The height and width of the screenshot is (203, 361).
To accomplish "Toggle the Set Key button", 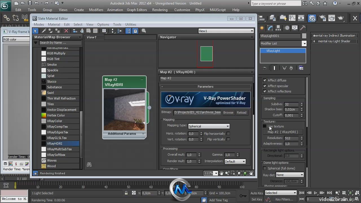I will (257, 199).
